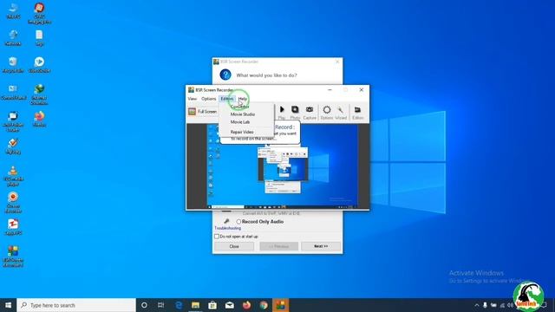Click the Windows Start button
Screen dimensions: 555x312
click(x=8, y=305)
